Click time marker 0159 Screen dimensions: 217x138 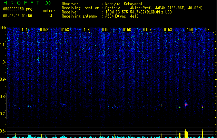189,30
